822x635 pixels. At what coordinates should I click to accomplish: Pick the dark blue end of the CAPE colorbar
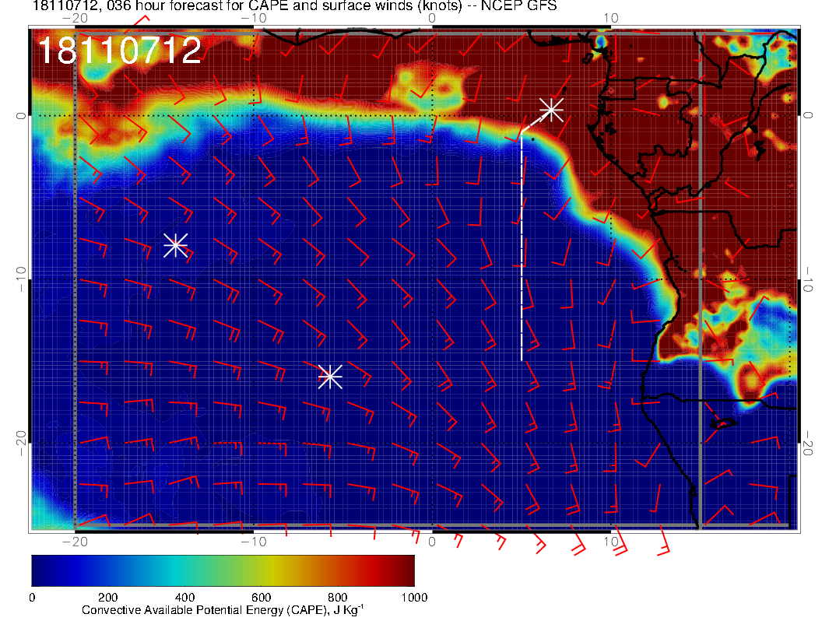coord(40,570)
